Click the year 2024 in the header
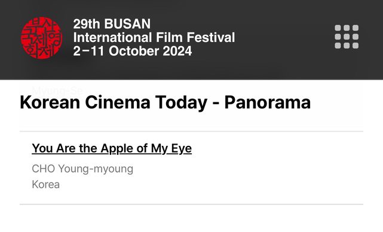383x232 pixels. pyautogui.click(x=177, y=51)
